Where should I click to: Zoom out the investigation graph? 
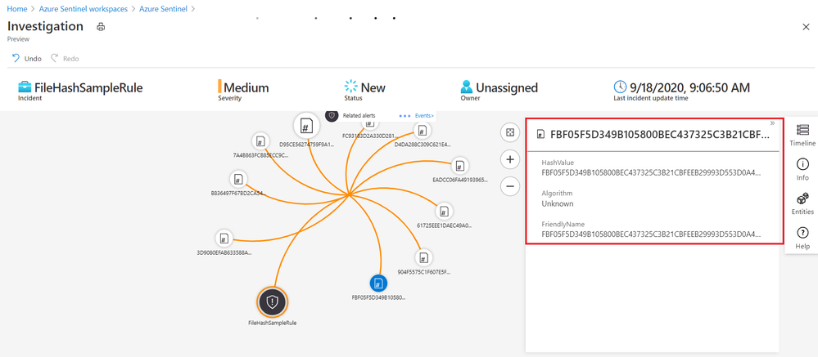[509, 185]
